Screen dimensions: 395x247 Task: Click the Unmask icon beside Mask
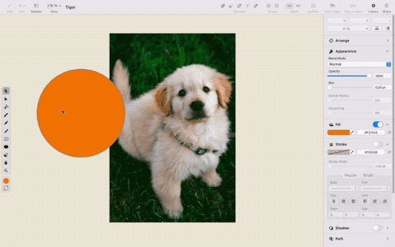click(x=298, y=5)
